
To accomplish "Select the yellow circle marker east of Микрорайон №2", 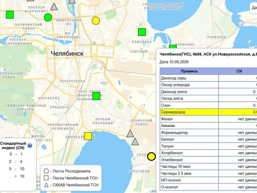I will (96, 21).
